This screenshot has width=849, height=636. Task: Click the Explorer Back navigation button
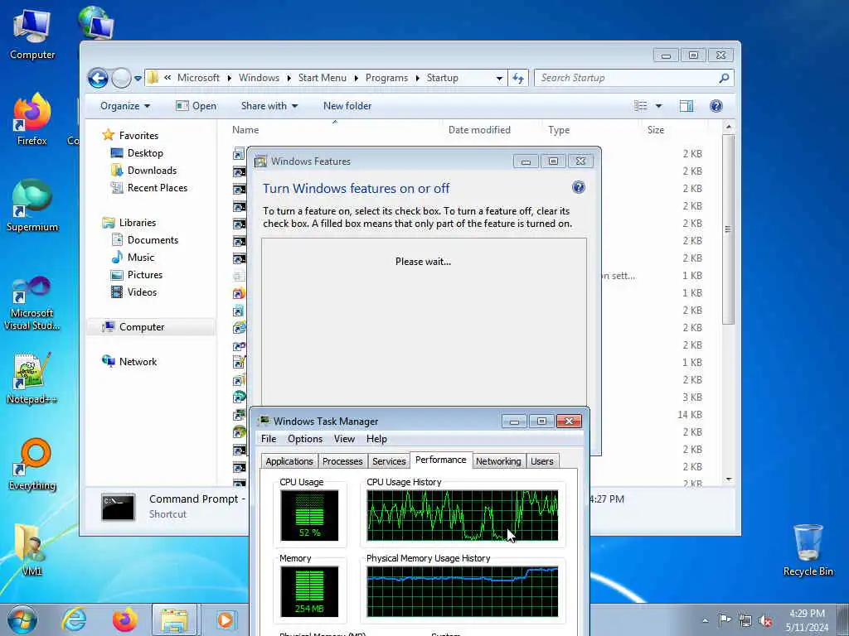click(98, 79)
